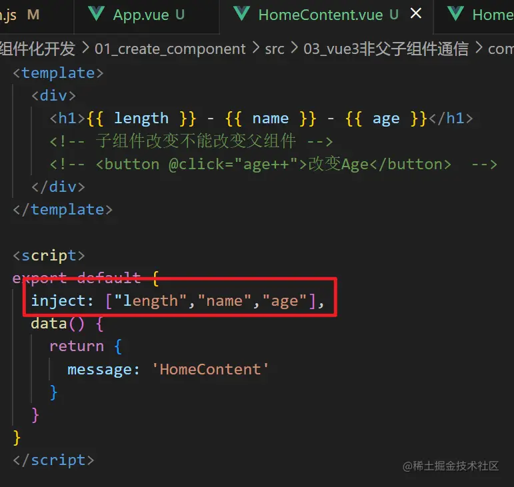Click 'age' in the h1 interpolation
This screenshot has width=514, height=487.
point(386,119)
